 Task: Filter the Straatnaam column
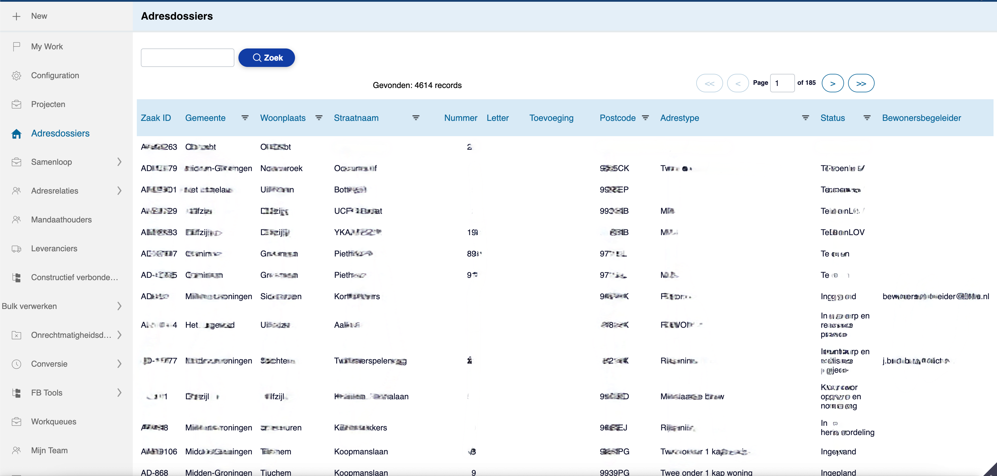click(416, 117)
